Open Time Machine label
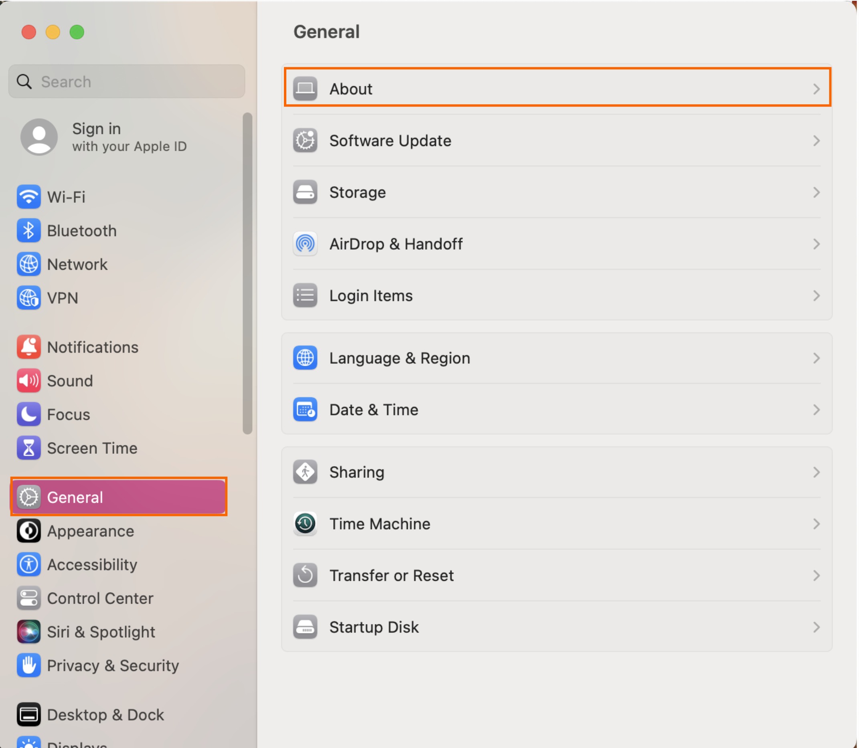 click(380, 524)
